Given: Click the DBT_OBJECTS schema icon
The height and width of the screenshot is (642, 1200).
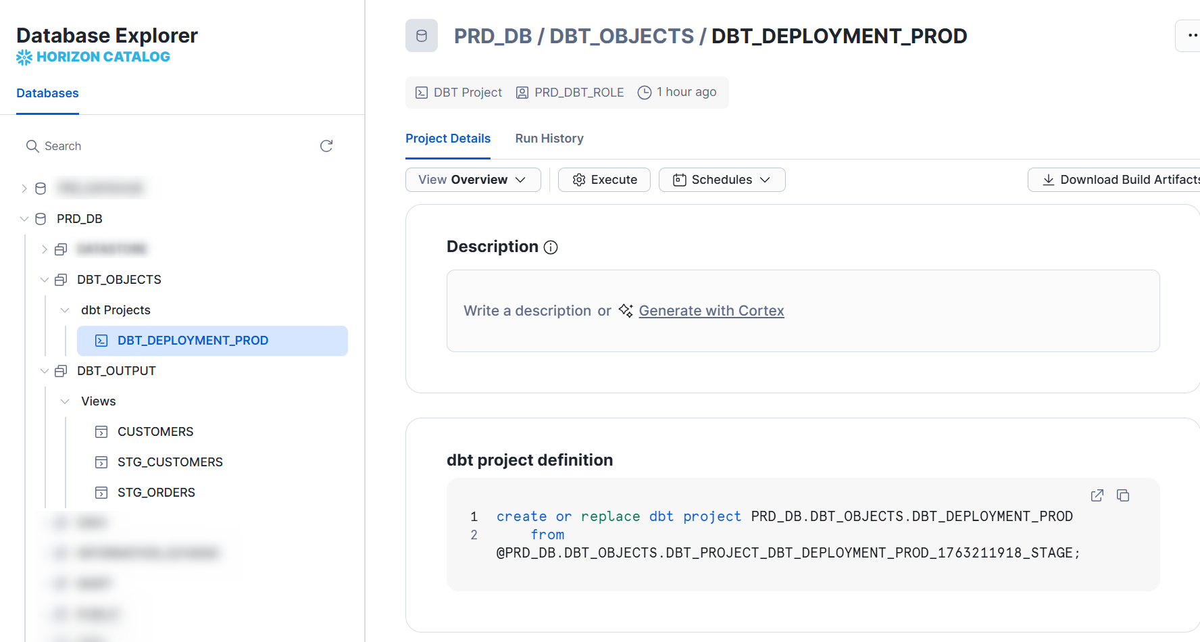Looking at the screenshot, I should [61, 280].
